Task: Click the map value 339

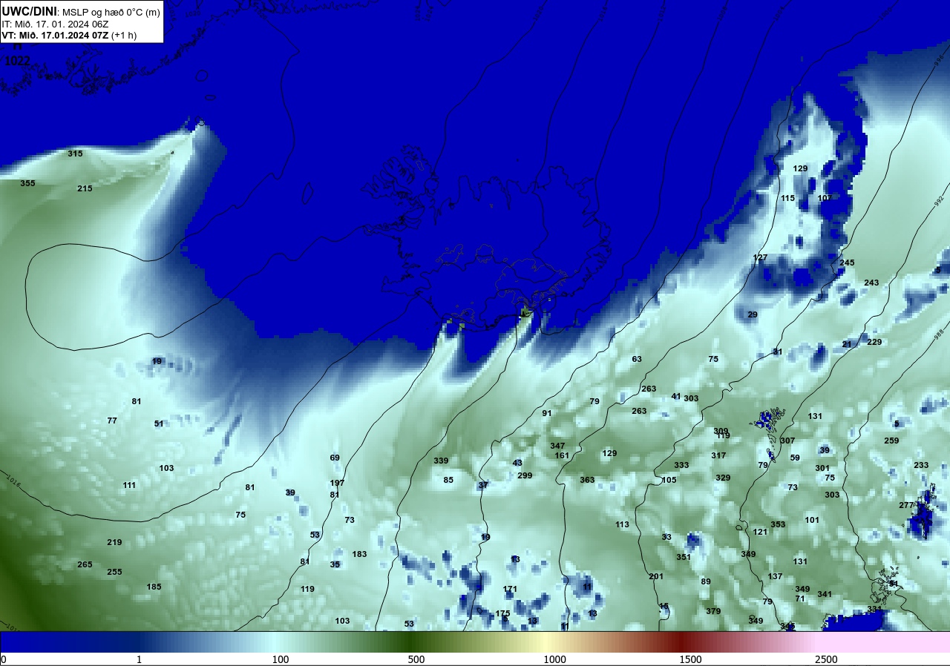Action: tap(441, 461)
